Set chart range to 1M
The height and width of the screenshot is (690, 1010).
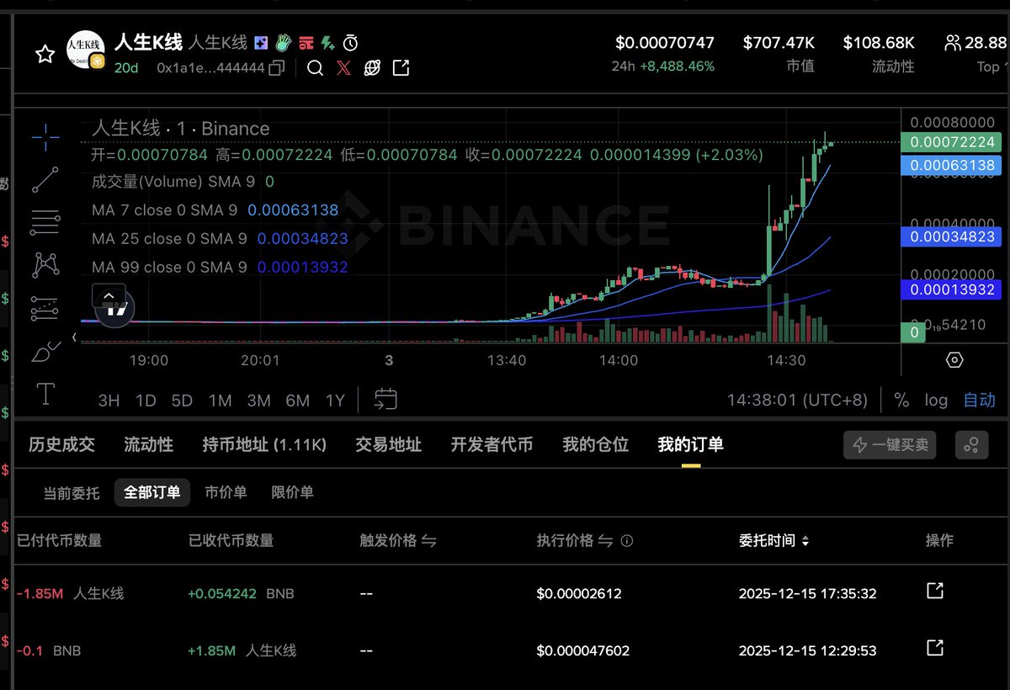(221, 401)
